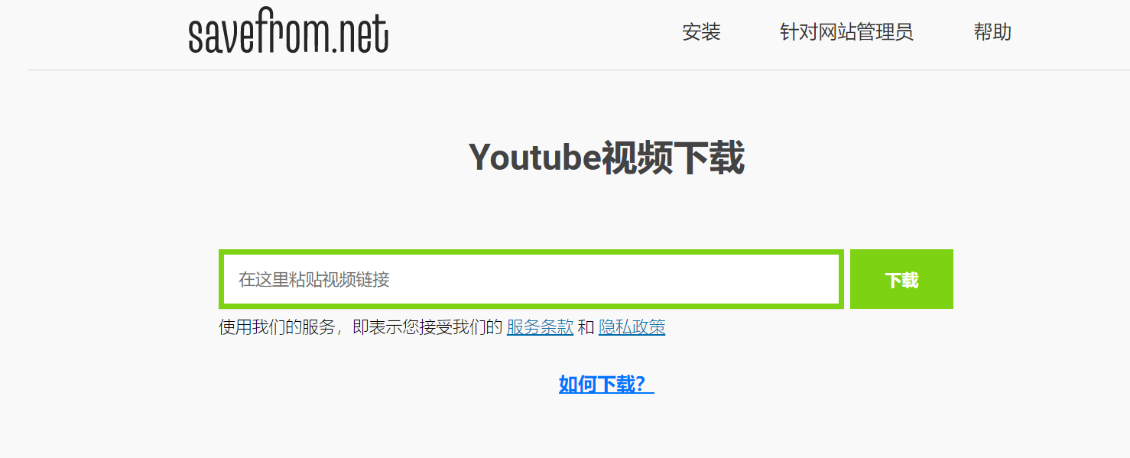Open the 隐私政策 link

pos(632,327)
